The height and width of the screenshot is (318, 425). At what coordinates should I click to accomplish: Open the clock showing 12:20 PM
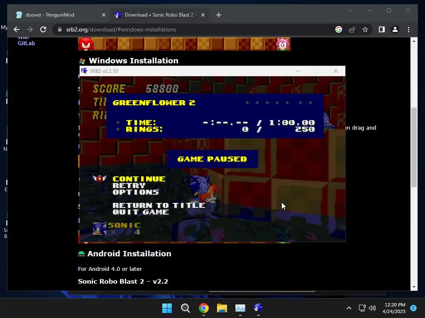[x=394, y=308]
